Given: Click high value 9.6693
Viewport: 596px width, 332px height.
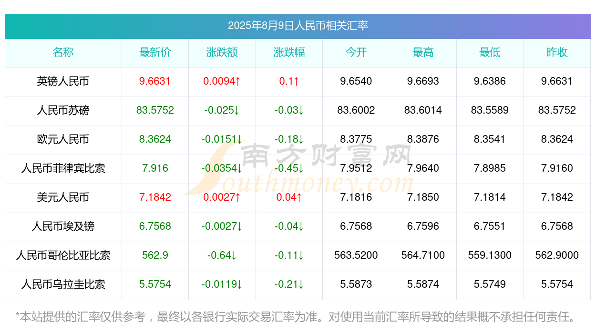Looking at the screenshot, I should (423, 81).
